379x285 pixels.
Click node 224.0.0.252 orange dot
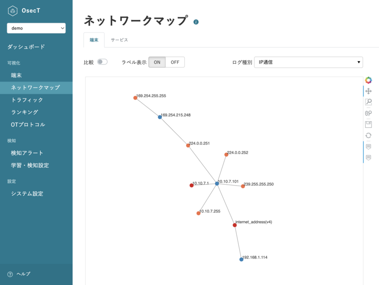[x=226, y=155]
